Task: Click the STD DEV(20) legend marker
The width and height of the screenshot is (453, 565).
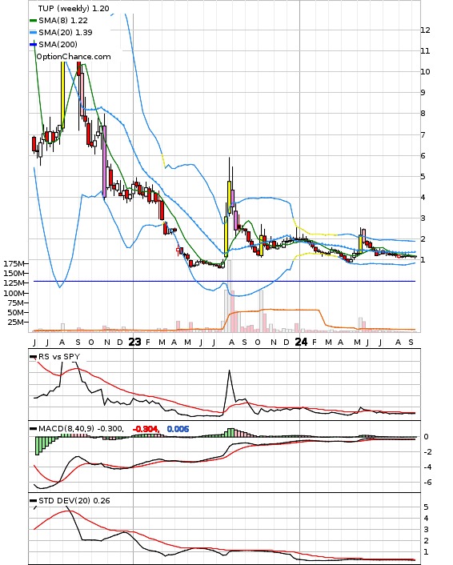Action: coord(33,500)
